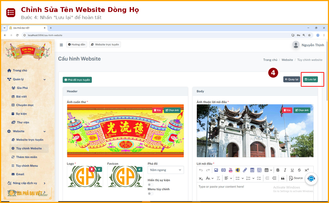Follow the 'Trang chủ' breadcrumb link
Viewport: 329px width, 203px height.
coord(270,60)
